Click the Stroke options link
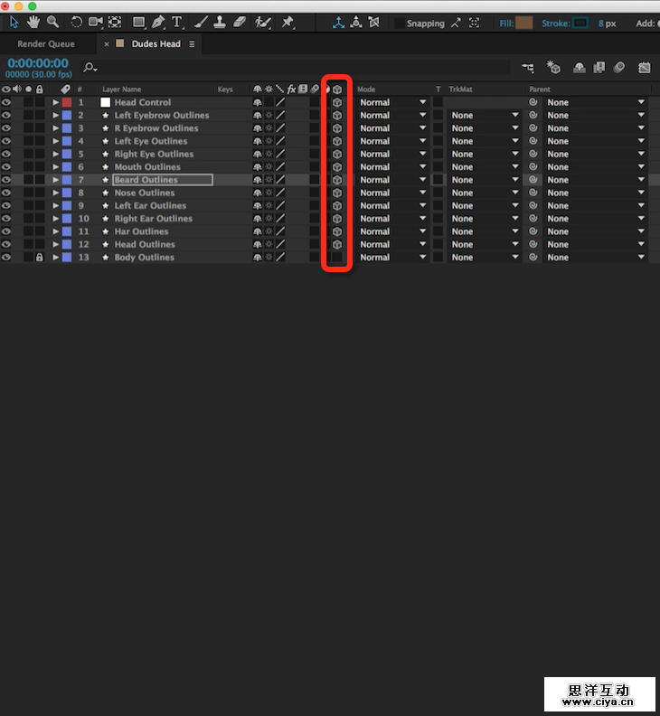660x716 pixels. pos(555,24)
